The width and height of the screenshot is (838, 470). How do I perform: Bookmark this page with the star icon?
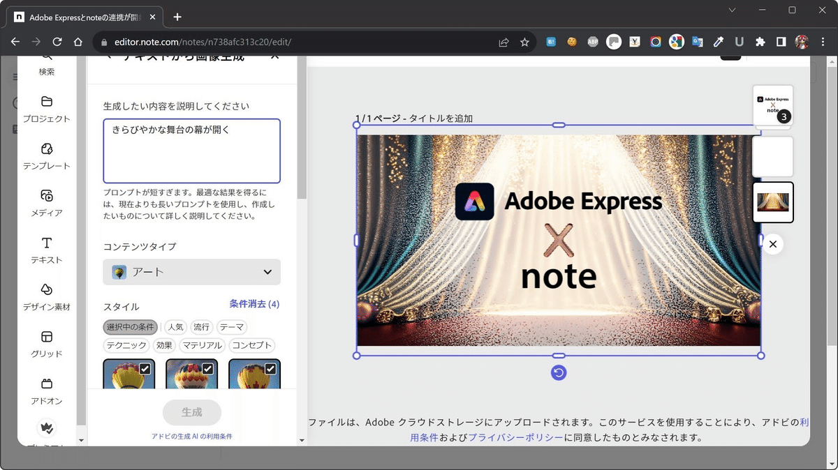(x=524, y=42)
